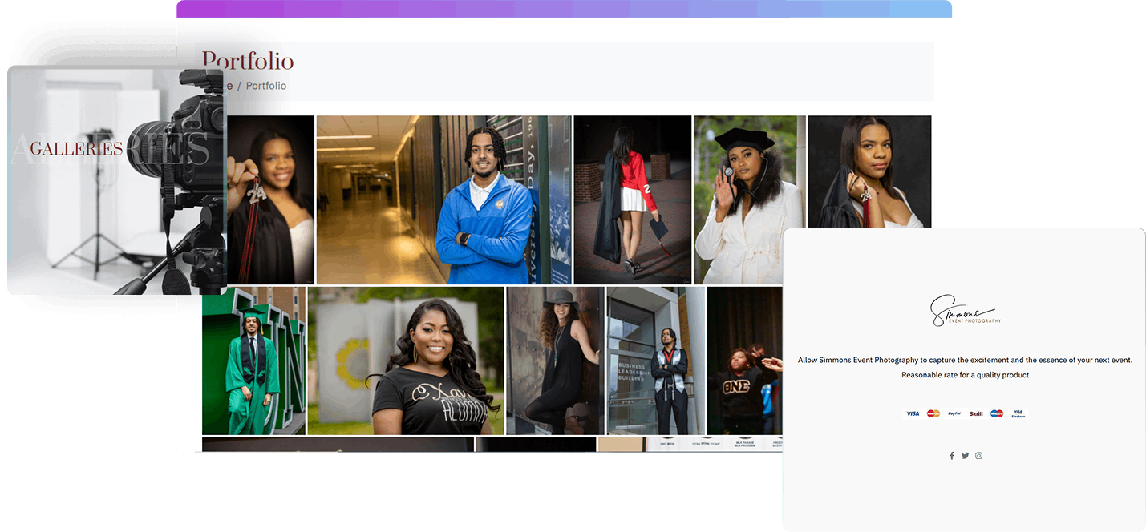
Task: Open photo of graduate in green gown
Action: (253, 361)
